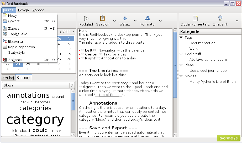Click the RedNotebook title bar app icon
242x143 pixels.
3,3
